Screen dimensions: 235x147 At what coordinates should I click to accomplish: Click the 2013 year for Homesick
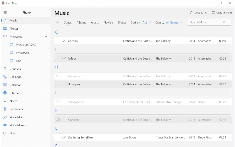coord(192,76)
